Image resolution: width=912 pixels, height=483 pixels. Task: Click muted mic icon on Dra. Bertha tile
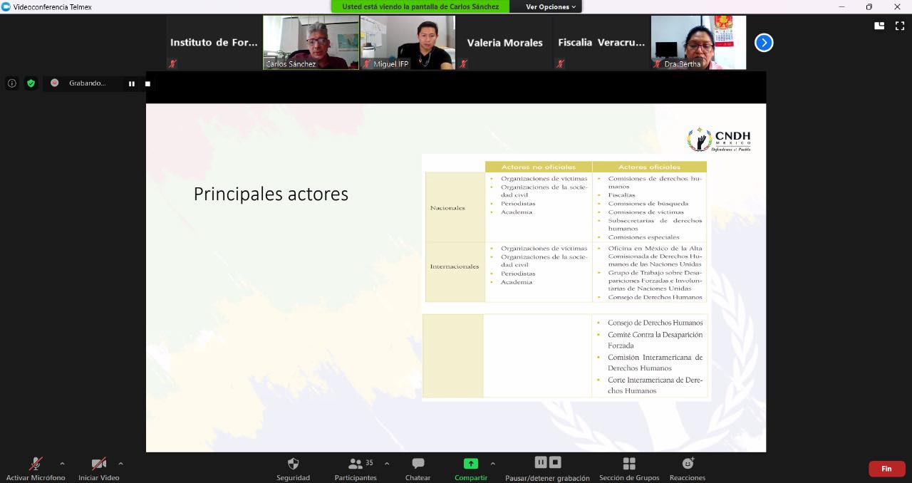coord(657,63)
